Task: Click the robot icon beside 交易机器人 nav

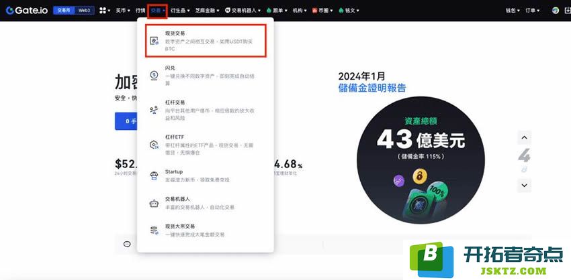Action: point(228,11)
